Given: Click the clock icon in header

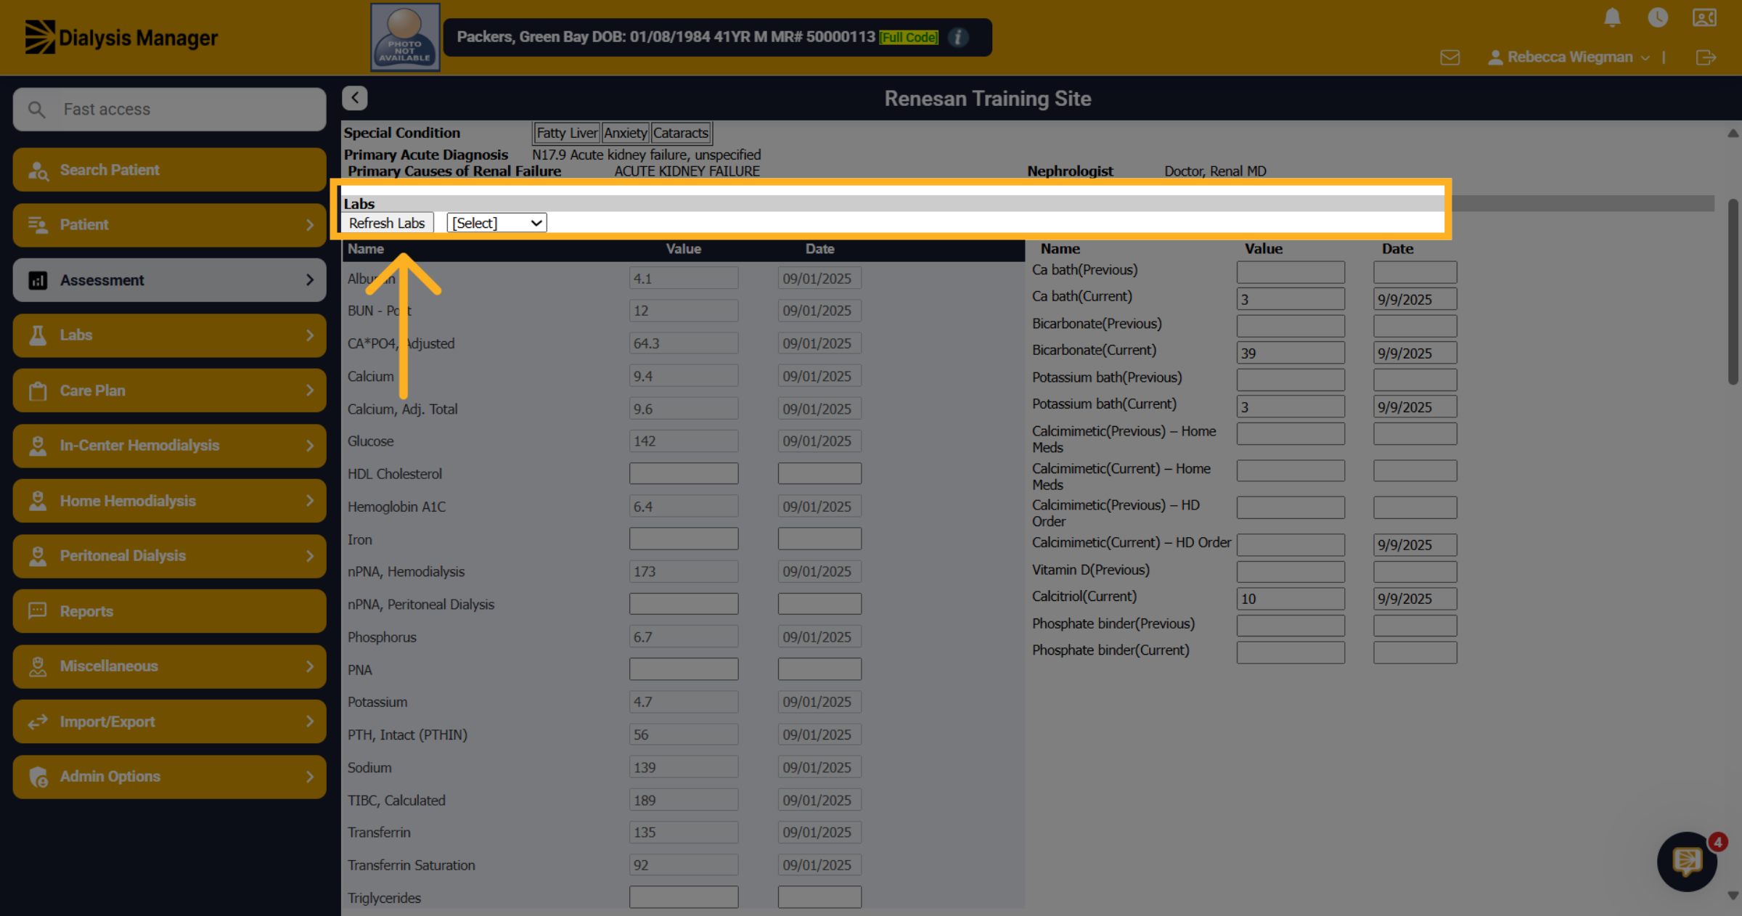Looking at the screenshot, I should pyautogui.click(x=1658, y=17).
